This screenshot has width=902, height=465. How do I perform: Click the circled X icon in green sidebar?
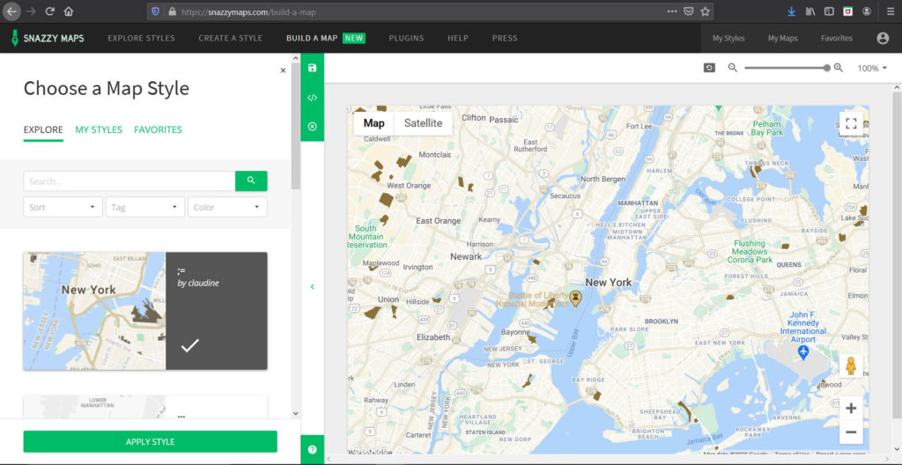coord(313,127)
